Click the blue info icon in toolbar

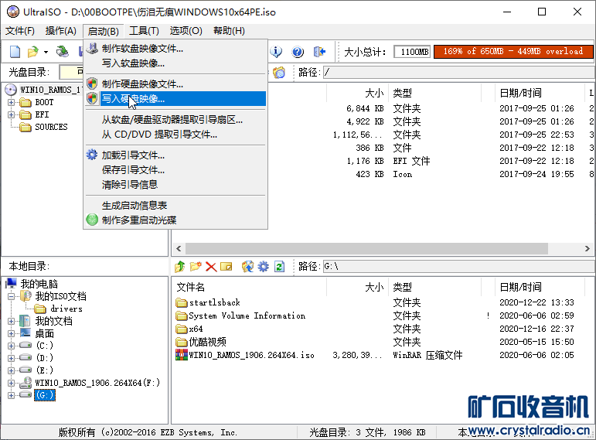[276, 51]
